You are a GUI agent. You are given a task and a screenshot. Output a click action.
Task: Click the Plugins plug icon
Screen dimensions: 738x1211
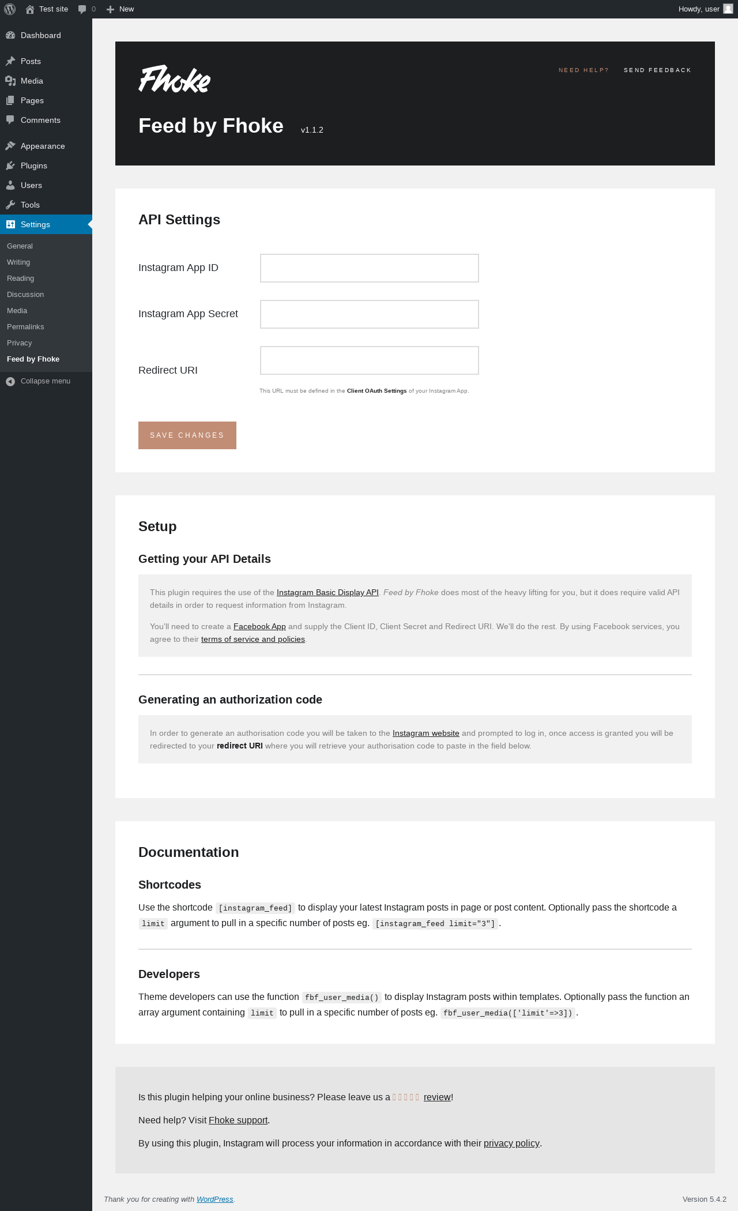tap(10, 166)
